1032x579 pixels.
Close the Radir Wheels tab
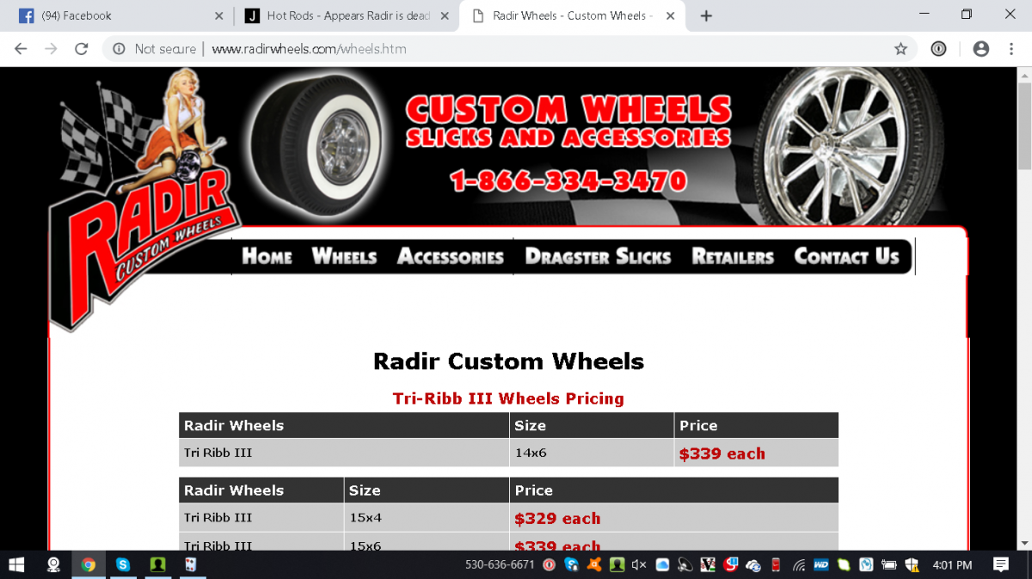tap(671, 16)
